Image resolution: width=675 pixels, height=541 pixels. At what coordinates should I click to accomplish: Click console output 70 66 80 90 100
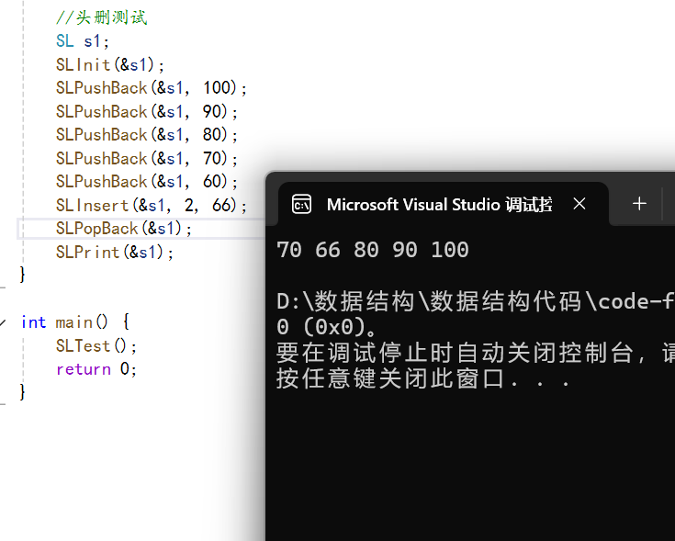[373, 250]
